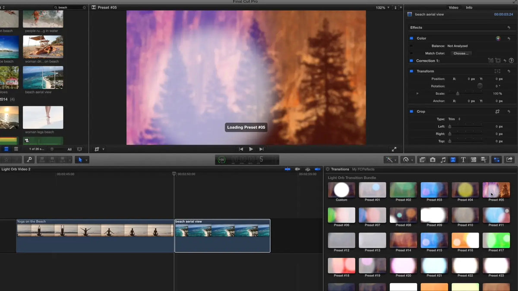Image resolution: width=518 pixels, height=291 pixels.
Task: Go to next edit in viewer
Action: [x=261, y=149]
